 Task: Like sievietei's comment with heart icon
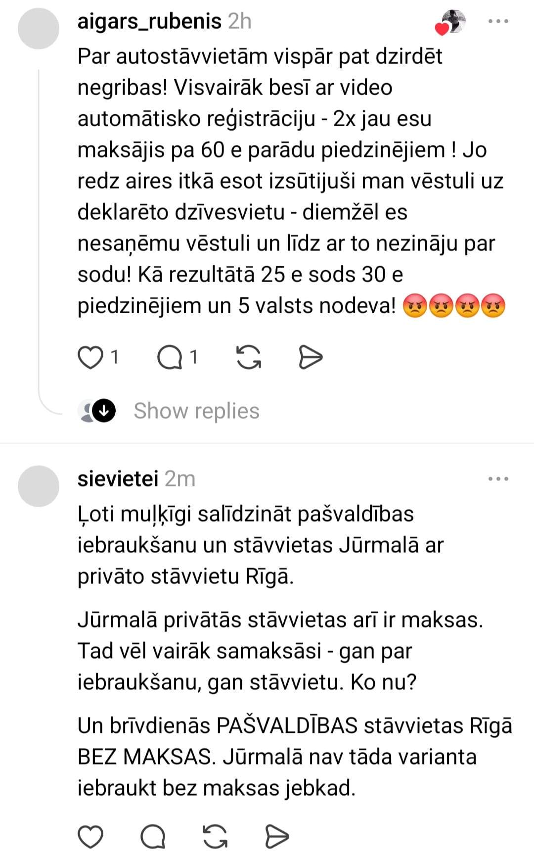90,837
